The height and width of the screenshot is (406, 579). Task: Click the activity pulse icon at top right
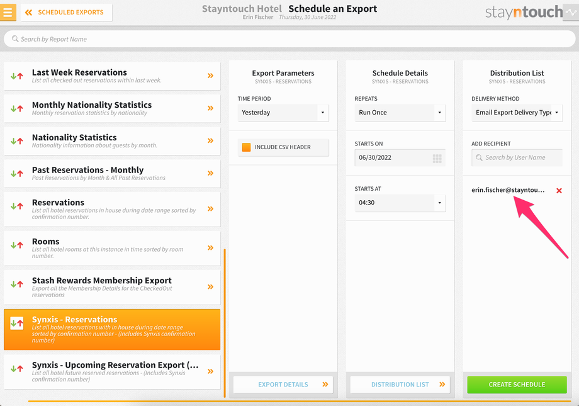(x=571, y=12)
